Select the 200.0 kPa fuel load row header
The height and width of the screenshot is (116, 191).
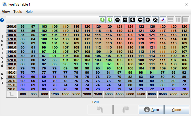coord(11,26)
